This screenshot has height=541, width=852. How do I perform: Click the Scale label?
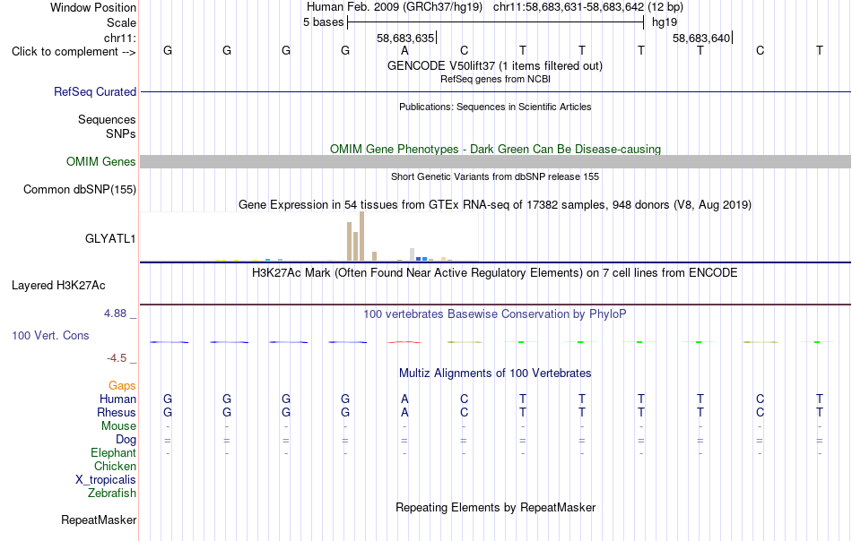[121, 22]
